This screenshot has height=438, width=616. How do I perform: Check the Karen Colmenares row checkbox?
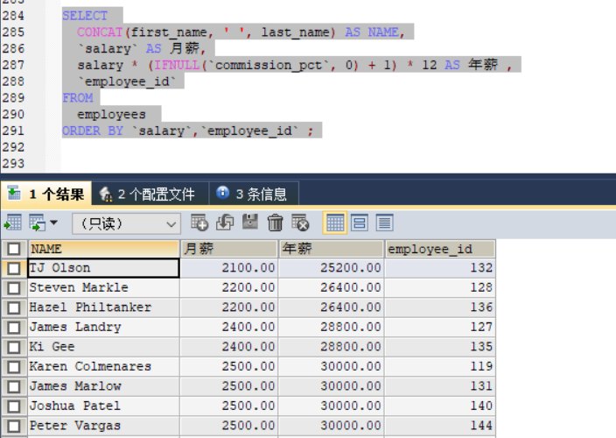point(14,367)
